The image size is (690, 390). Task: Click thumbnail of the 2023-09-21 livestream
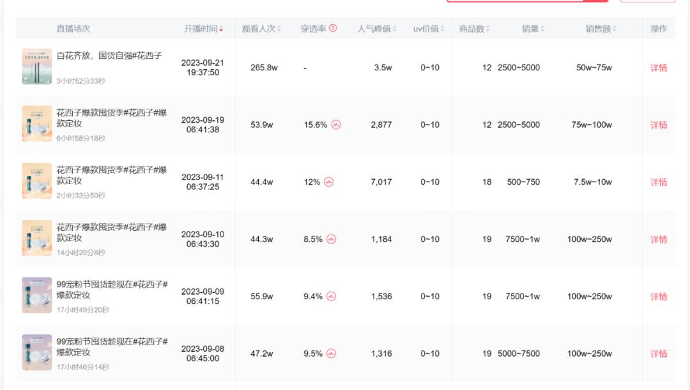[x=37, y=66]
